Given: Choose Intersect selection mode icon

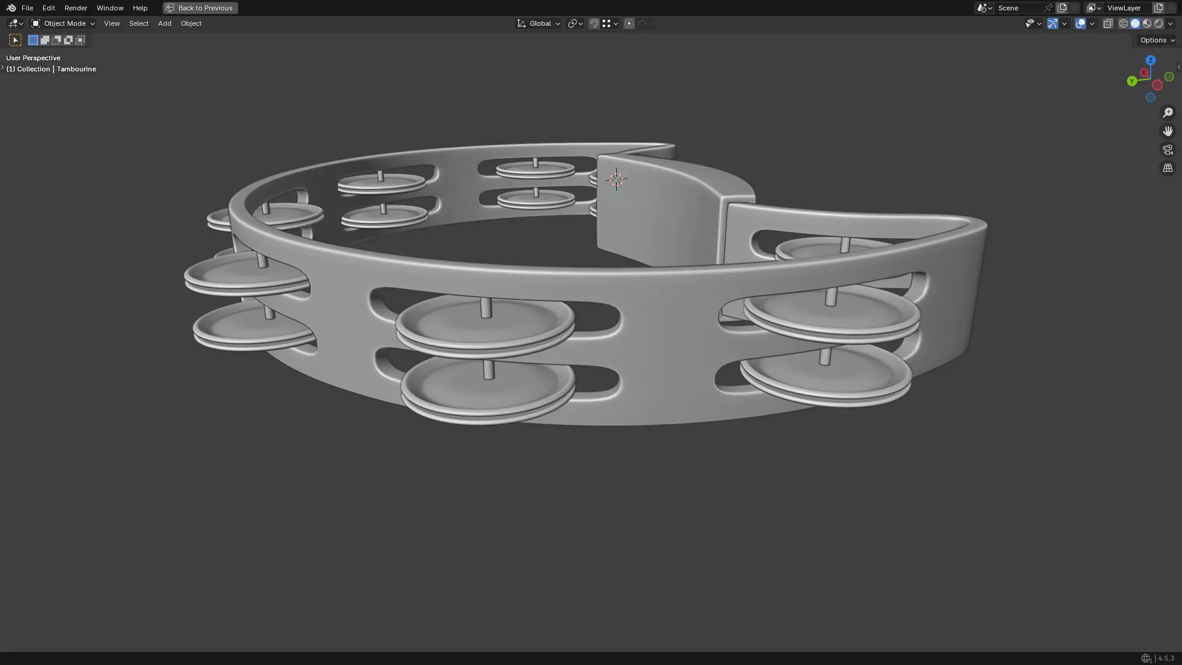Looking at the screenshot, I should coord(80,40).
